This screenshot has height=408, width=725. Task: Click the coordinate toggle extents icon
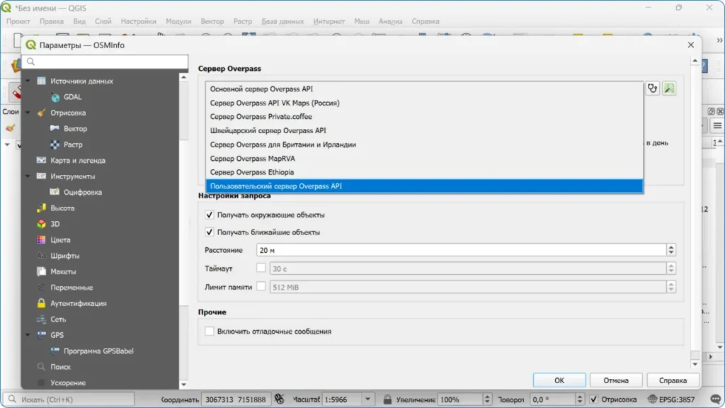[279, 399]
